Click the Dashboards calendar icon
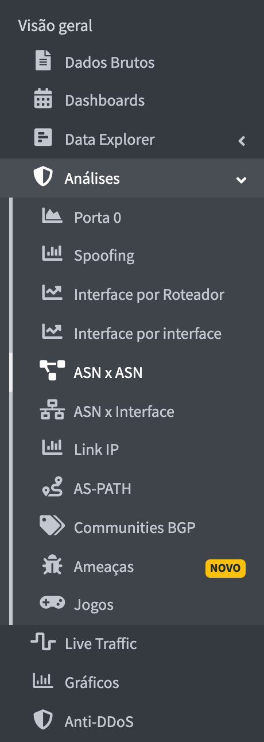Image resolution: width=264 pixels, height=742 pixels. coord(43,100)
